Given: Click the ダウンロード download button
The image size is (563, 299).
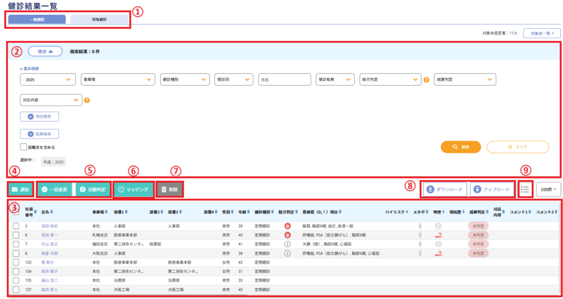Looking at the screenshot, I should (445, 189).
